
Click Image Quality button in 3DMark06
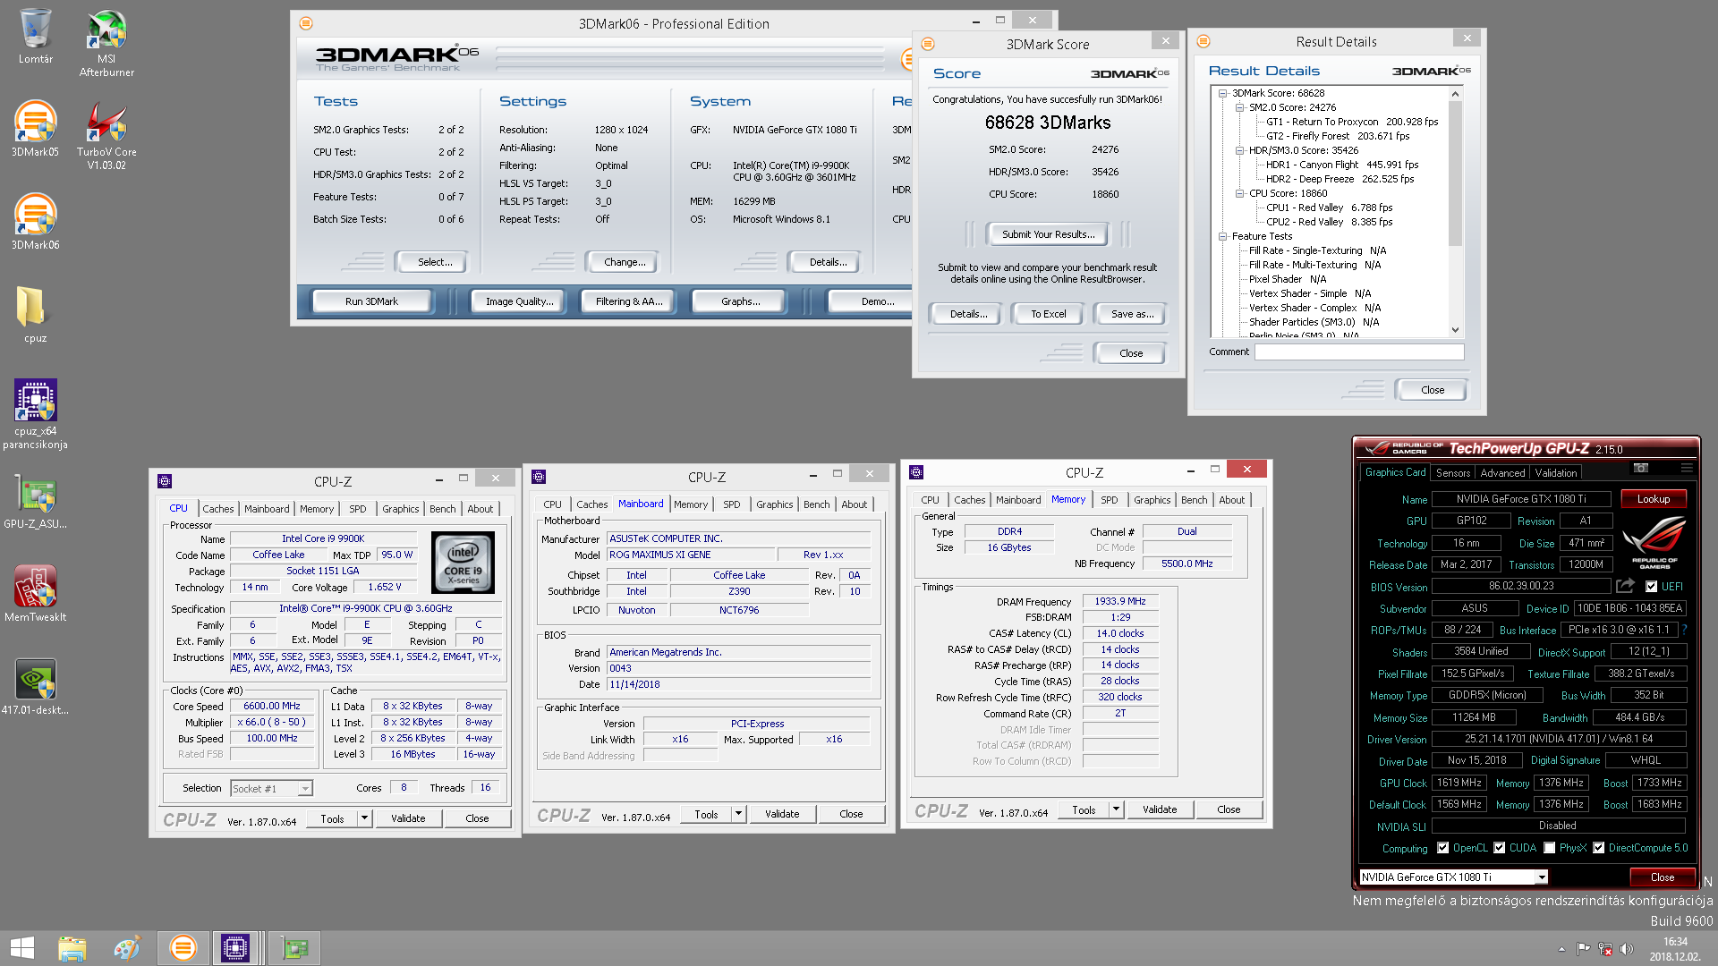519,301
